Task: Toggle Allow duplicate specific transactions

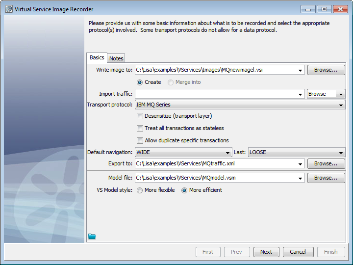Action: 140,140
